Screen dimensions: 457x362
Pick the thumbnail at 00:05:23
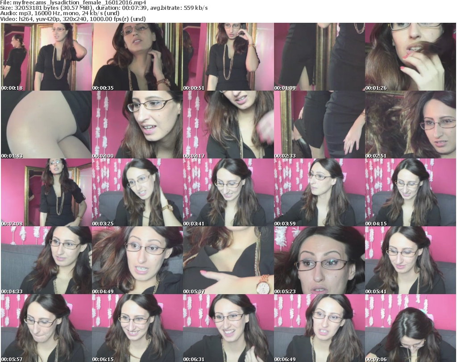320,260
